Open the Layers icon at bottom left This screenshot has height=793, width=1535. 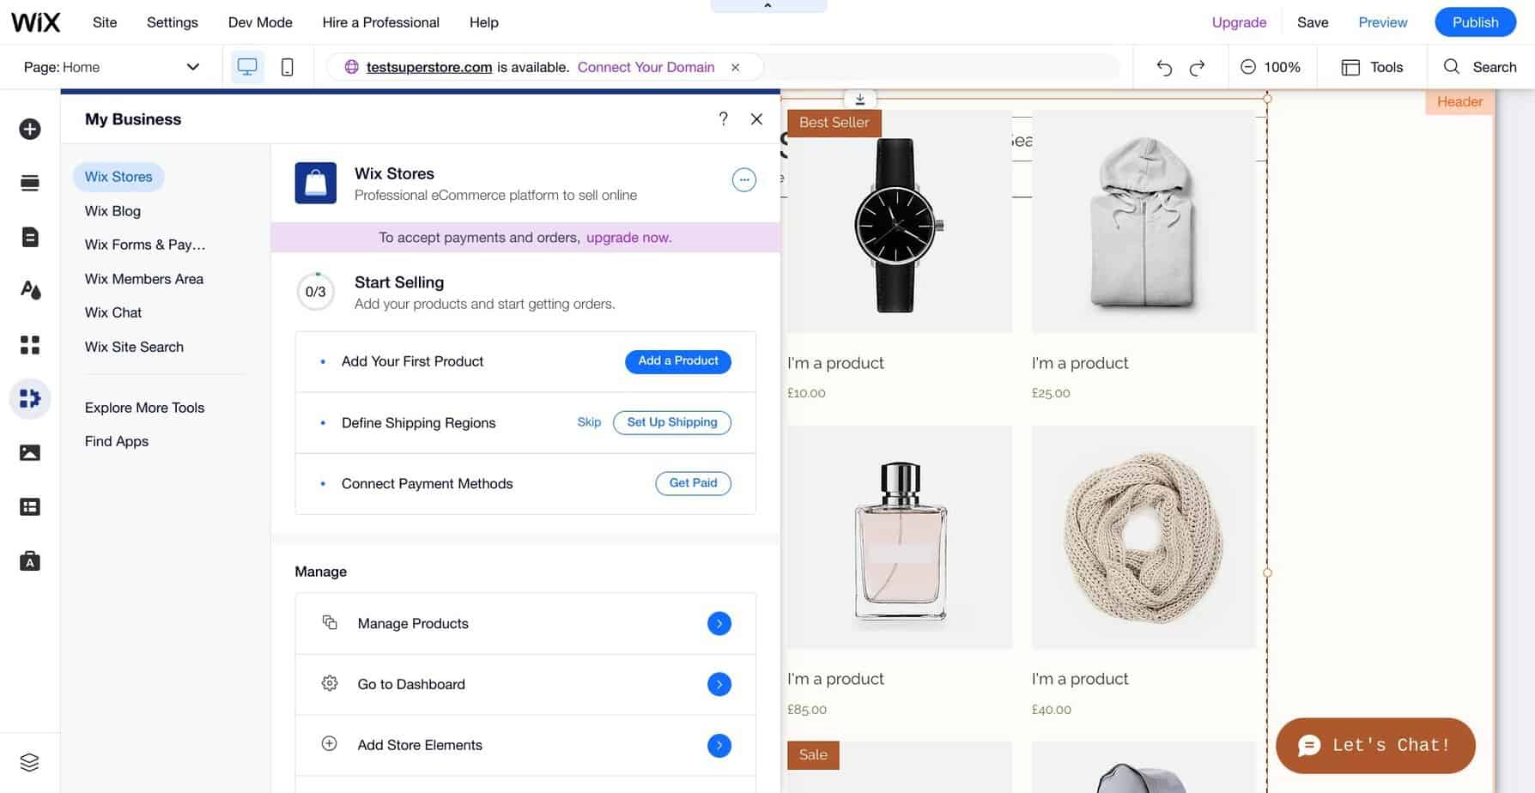tap(30, 762)
